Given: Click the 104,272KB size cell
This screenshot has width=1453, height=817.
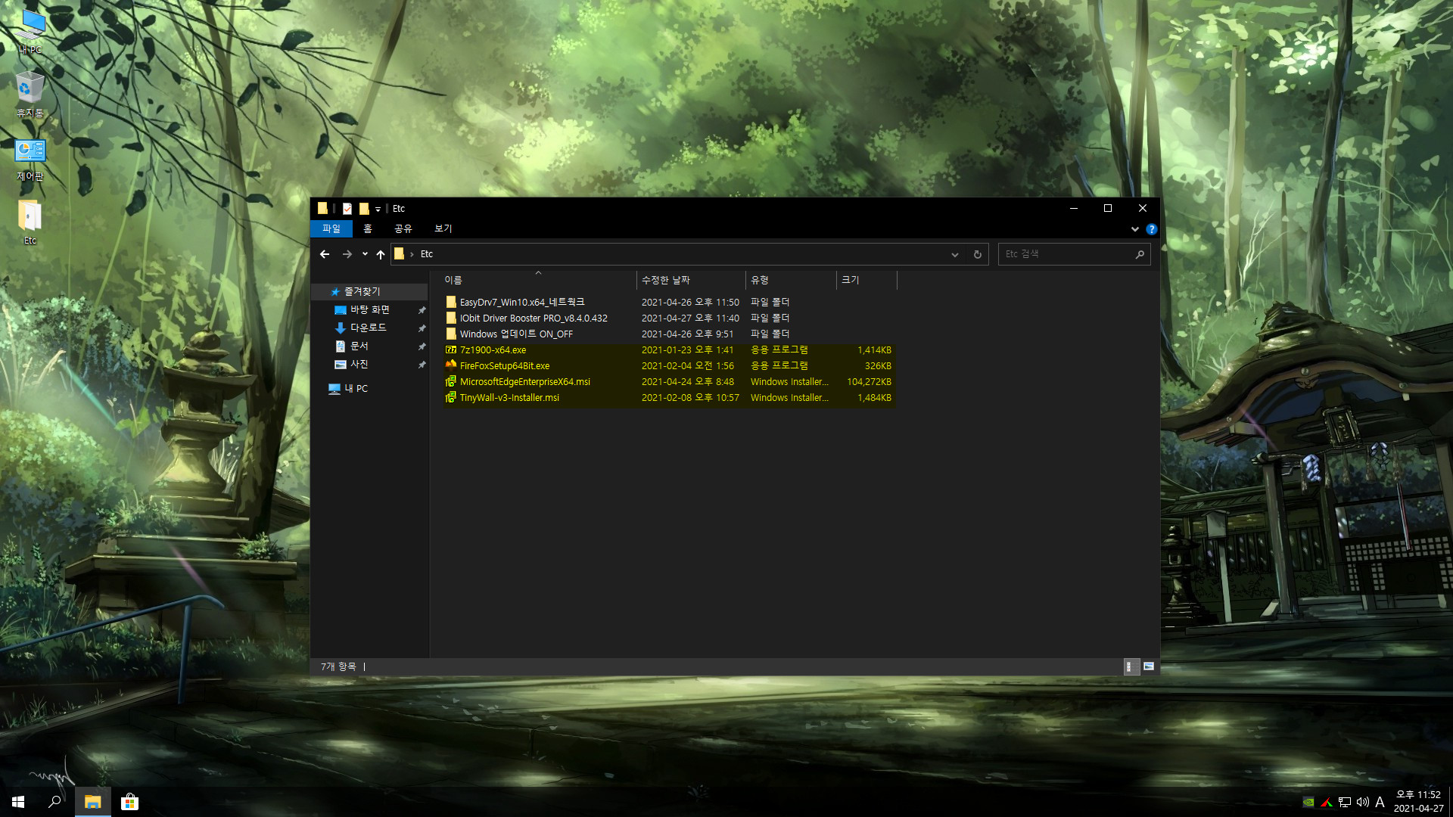Looking at the screenshot, I should pos(869,382).
